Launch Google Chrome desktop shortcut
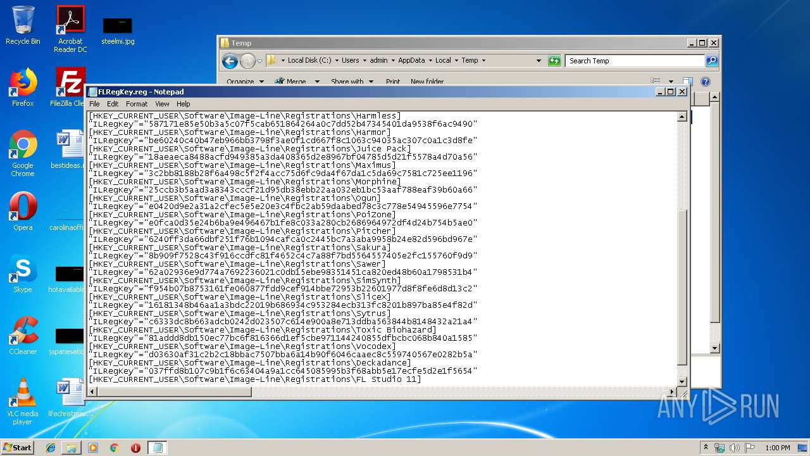Viewport: 810px width, 456px height. tap(23, 153)
